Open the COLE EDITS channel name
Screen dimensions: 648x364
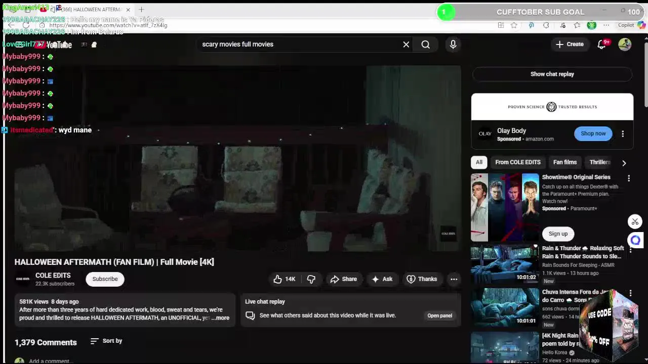tap(53, 276)
